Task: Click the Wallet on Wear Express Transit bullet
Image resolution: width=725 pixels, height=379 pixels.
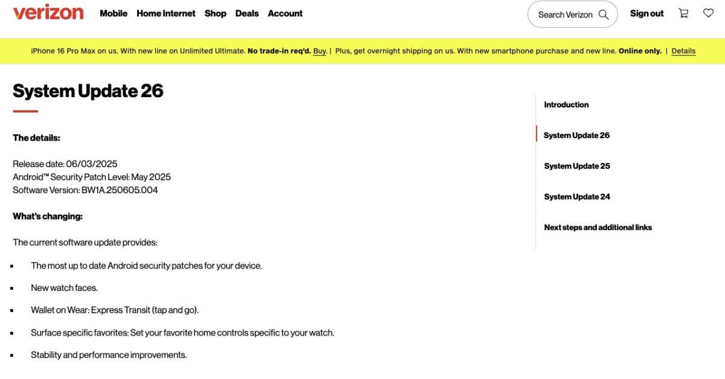Action: pos(115,310)
